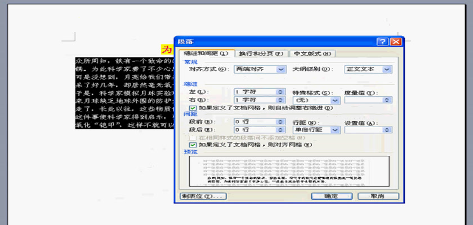Click the document line starting 于是，科学家

coord(124,93)
